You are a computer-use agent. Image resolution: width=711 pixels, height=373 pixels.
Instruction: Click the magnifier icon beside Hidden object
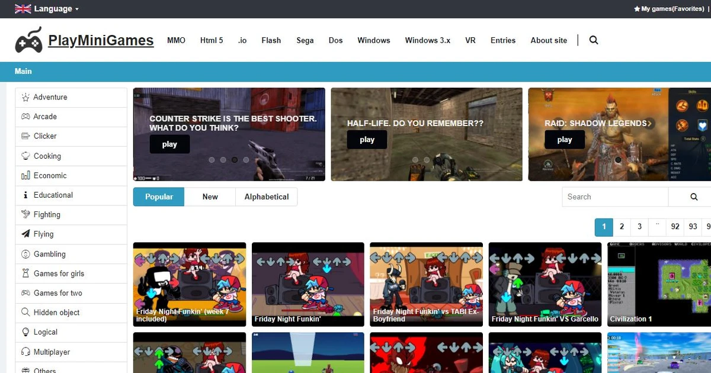(x=25, y=313)
